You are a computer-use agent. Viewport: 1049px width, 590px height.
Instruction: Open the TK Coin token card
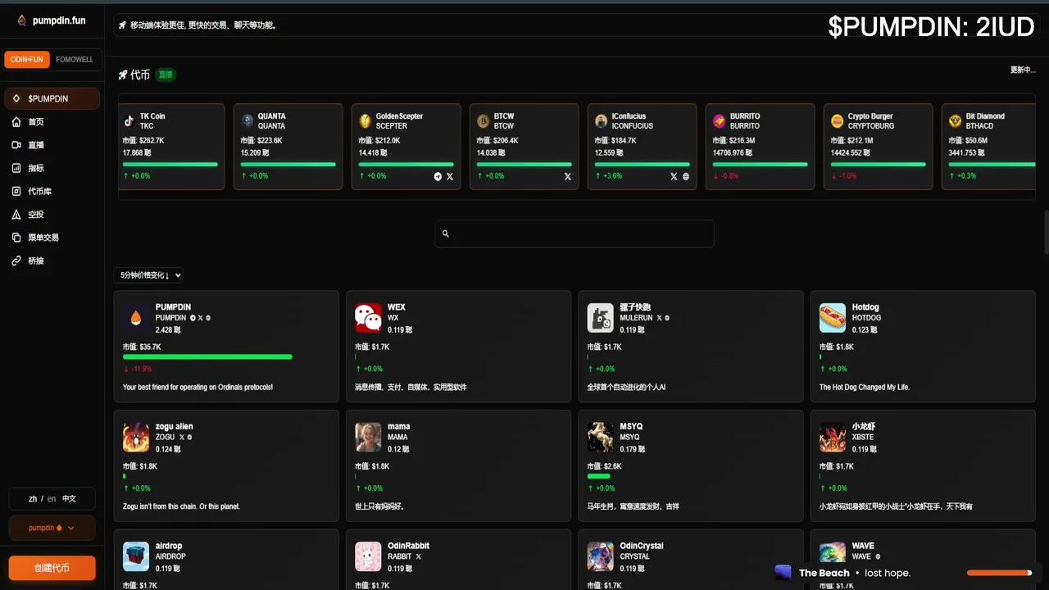tap(171, 147)
